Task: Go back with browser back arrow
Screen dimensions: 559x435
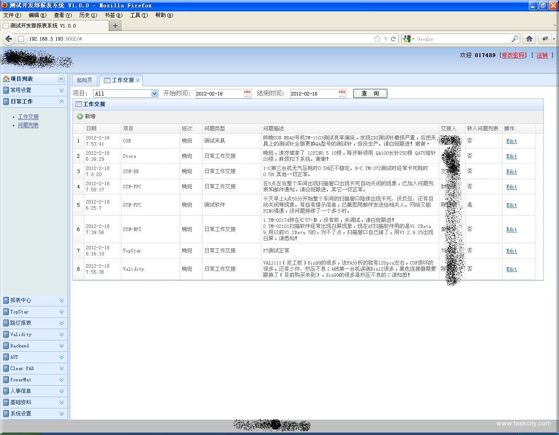Action: pos(8,39)
